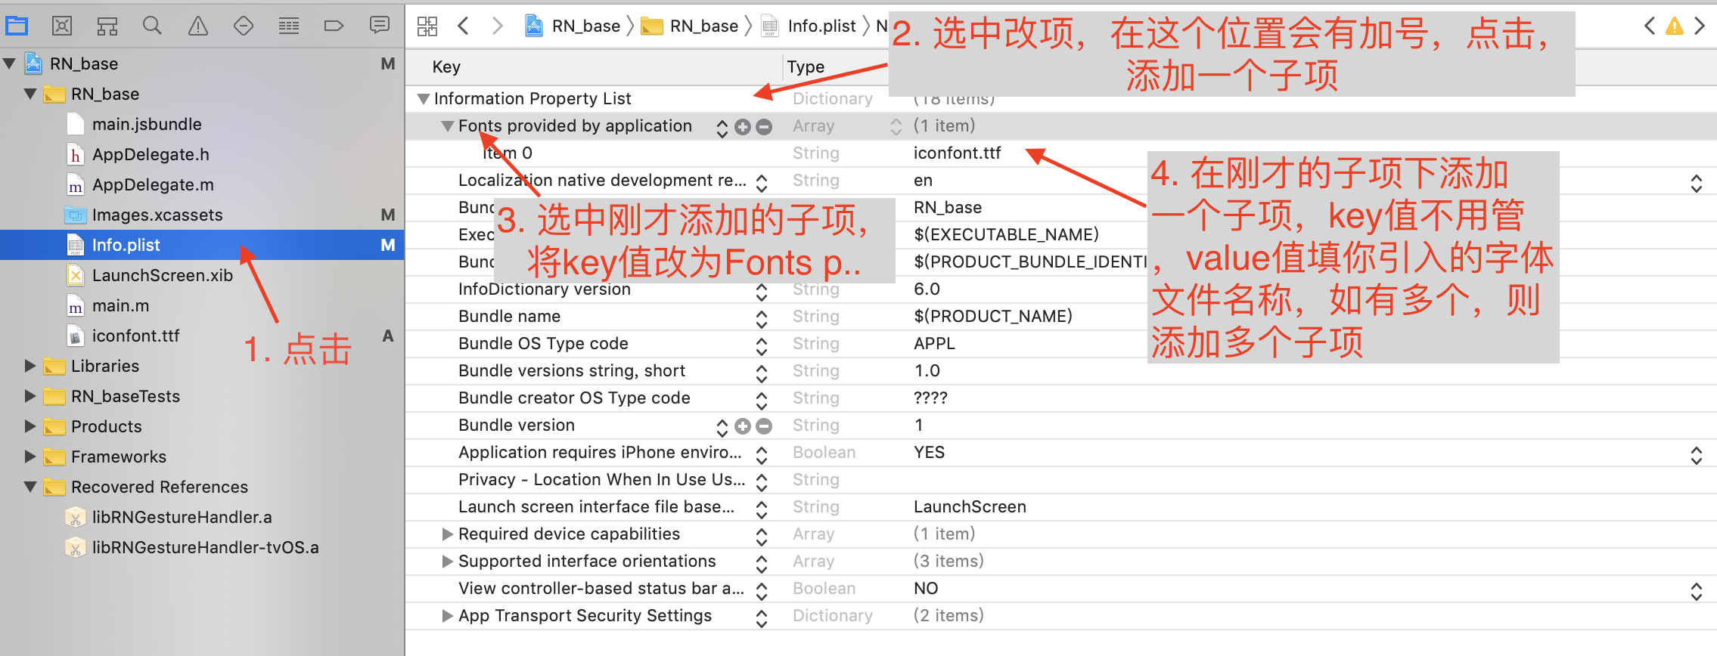Expand the Libraries folder
Viewport: 1717px width, 656px height.
tap(30, 366)
